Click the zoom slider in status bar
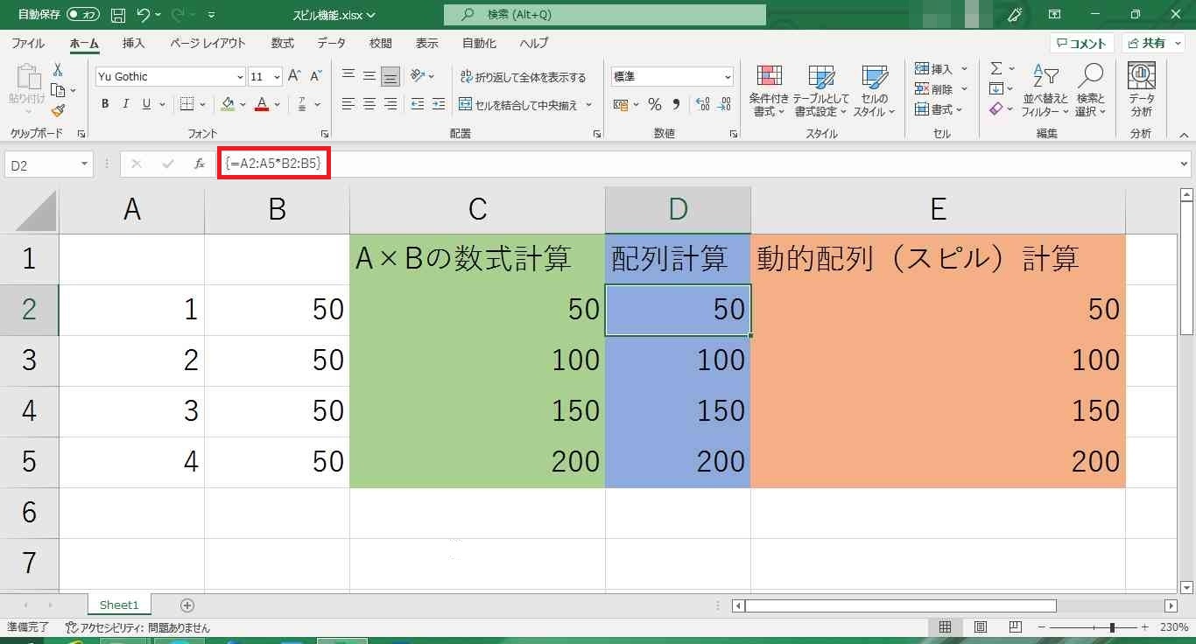Viewport: 1196px width, 644px height. pos(1111,627)
